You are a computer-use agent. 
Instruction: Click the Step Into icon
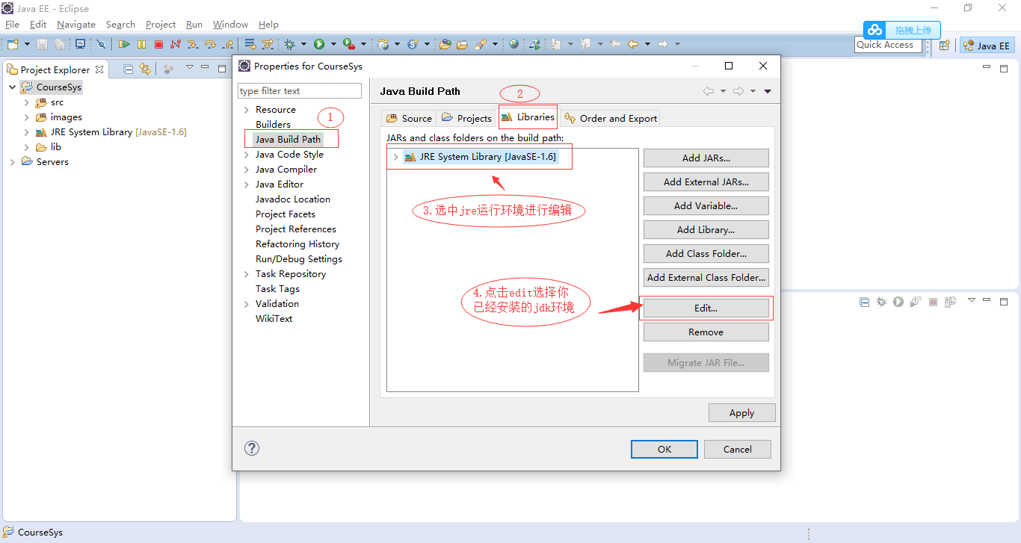[x=193, y=44]
